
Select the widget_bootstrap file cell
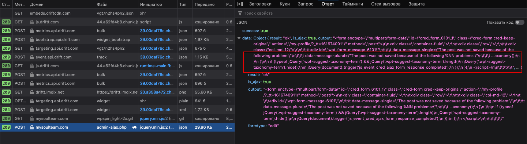pos(116,39)
